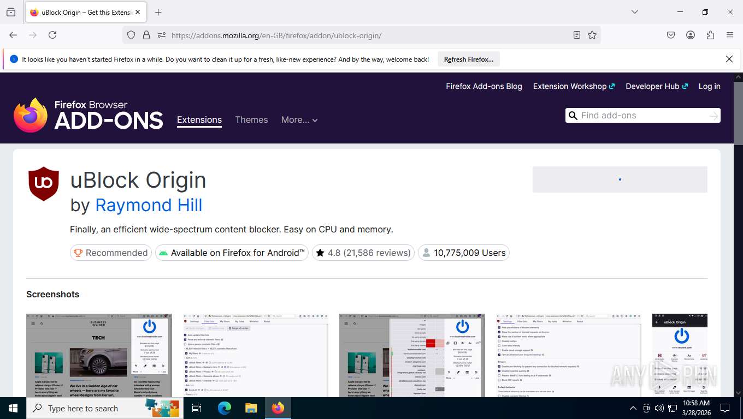
Task: Select the uBlock Origin browser tab
Action: (x=85, y=12)
